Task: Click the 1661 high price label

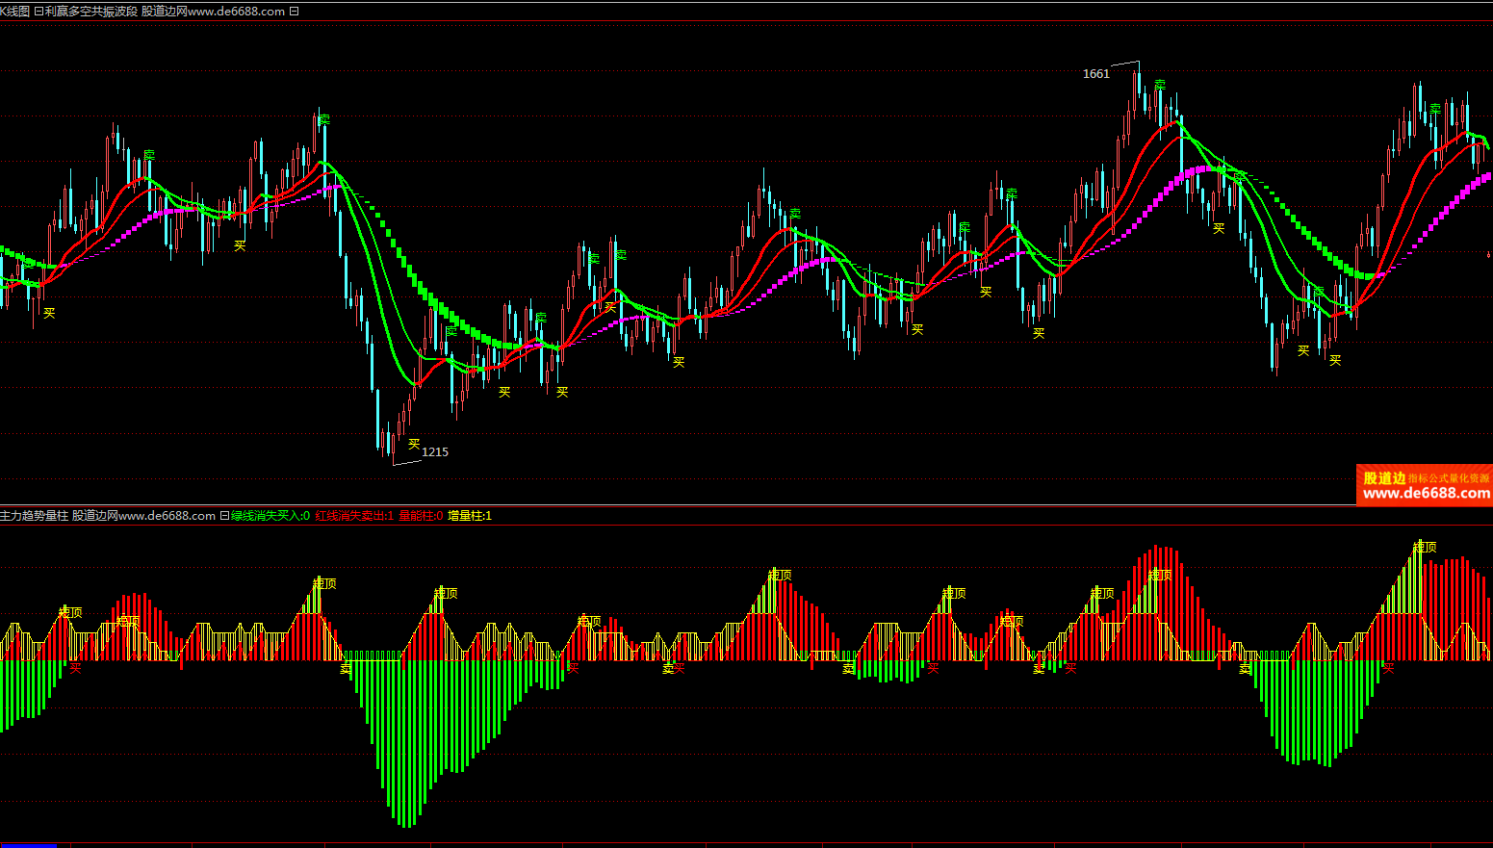Action: (1095, 74)
